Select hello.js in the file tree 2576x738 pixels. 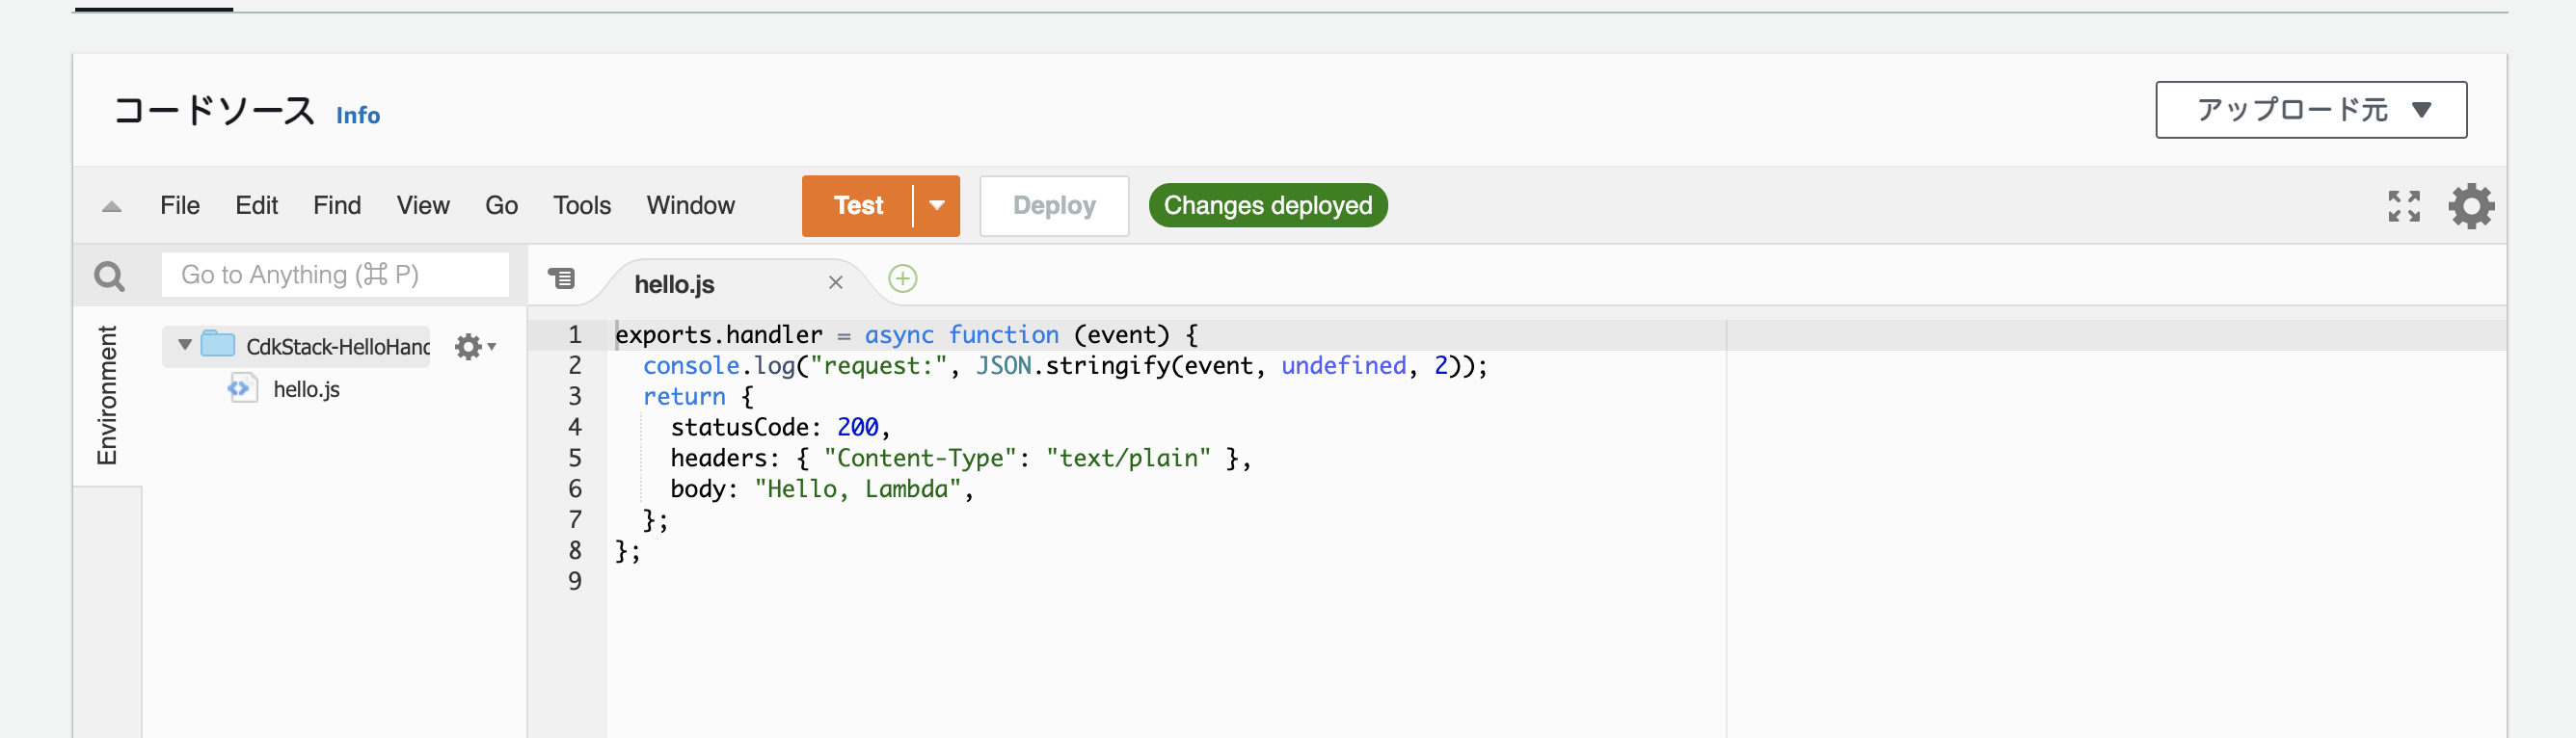coord(306,389)
